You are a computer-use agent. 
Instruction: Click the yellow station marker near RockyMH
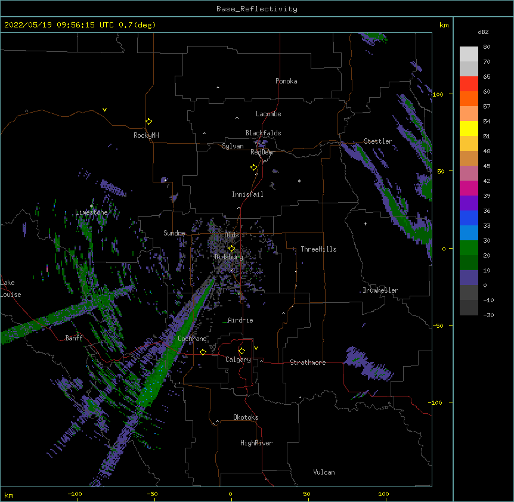pyautogui.click(x=148, y=121)
